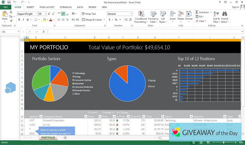Toggle Bold formatting

(x=19, y=20)
